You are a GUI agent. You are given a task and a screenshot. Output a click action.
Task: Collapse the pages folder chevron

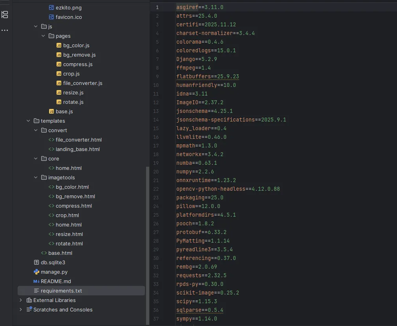click(x=43, y=36)
